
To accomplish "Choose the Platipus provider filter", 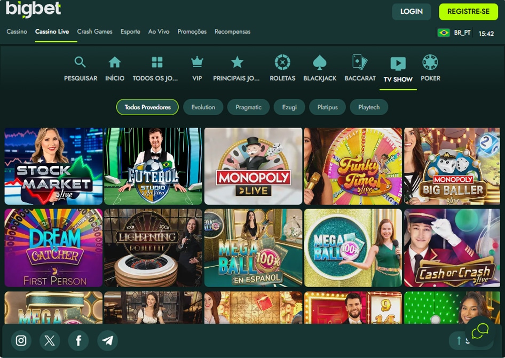I will pos(327,107).
